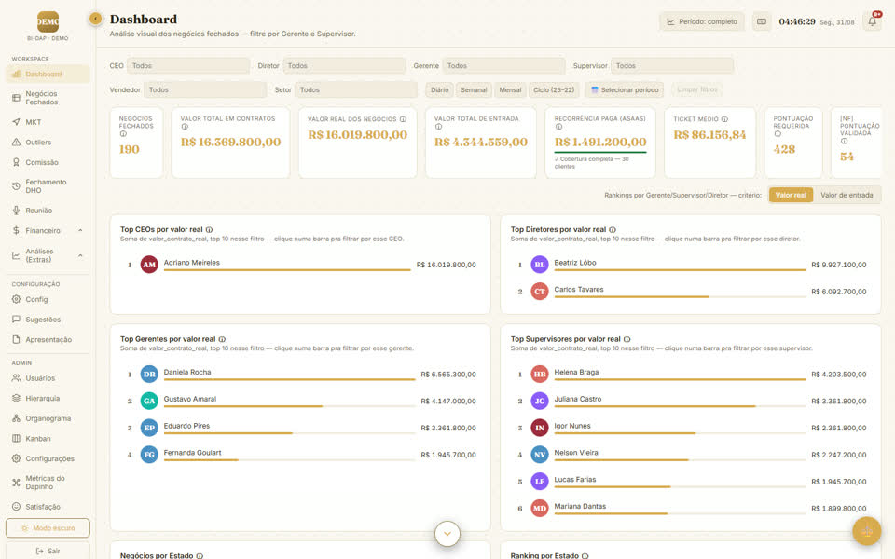The width and height of the screenshot is (895, 559).
Task: Open Negócios Fechados in sidebar
Action: point(48,98)
